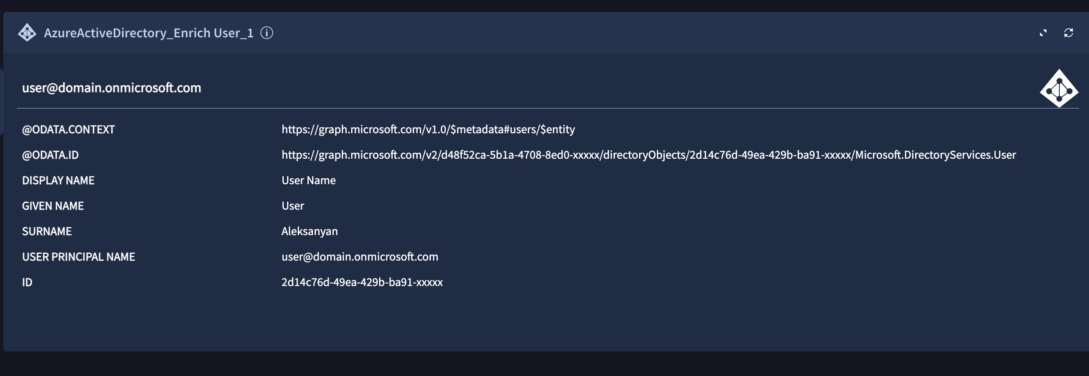This screenshot has height=376, width=1089.
Task: Select the User Principal Name email value
Action: pyautogui.click(x=360, y=257)
